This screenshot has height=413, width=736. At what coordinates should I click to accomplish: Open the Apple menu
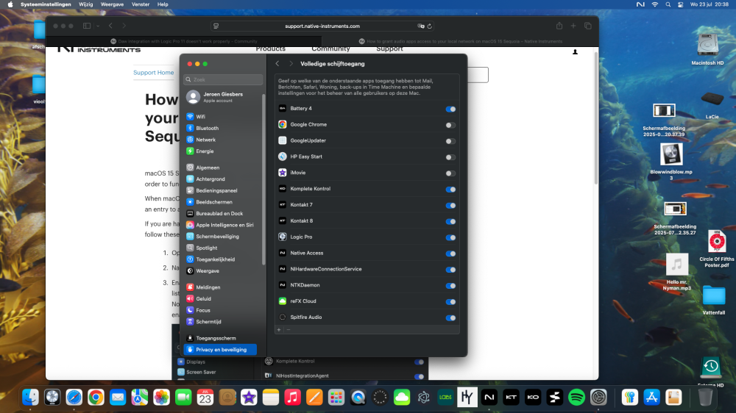click(10, 4)
